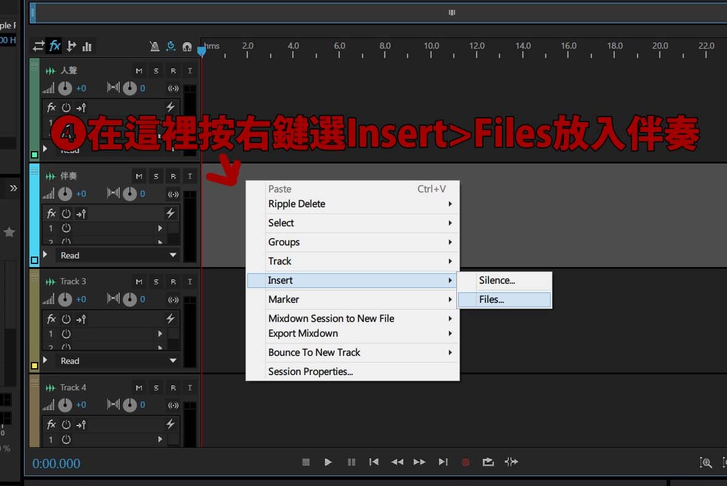Toggle loop playback icon in transport
This screenshot has height=486, width=727.
[488, 462]
